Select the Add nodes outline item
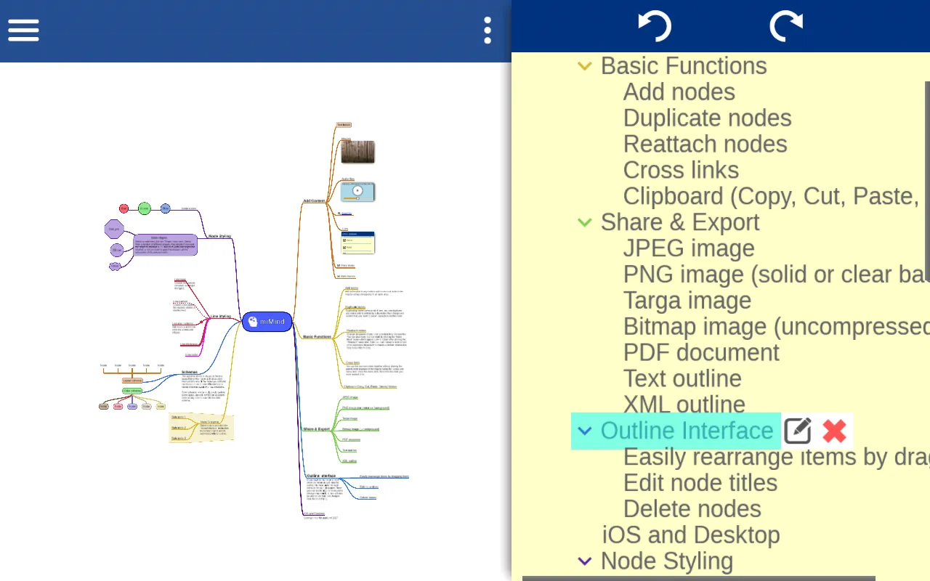The width and height of the screenshot is (930, 581). click(x=679, y=92)
